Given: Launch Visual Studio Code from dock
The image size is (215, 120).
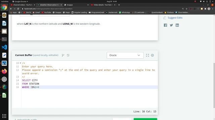Looking at the screenshot, I should pos(4,47).
